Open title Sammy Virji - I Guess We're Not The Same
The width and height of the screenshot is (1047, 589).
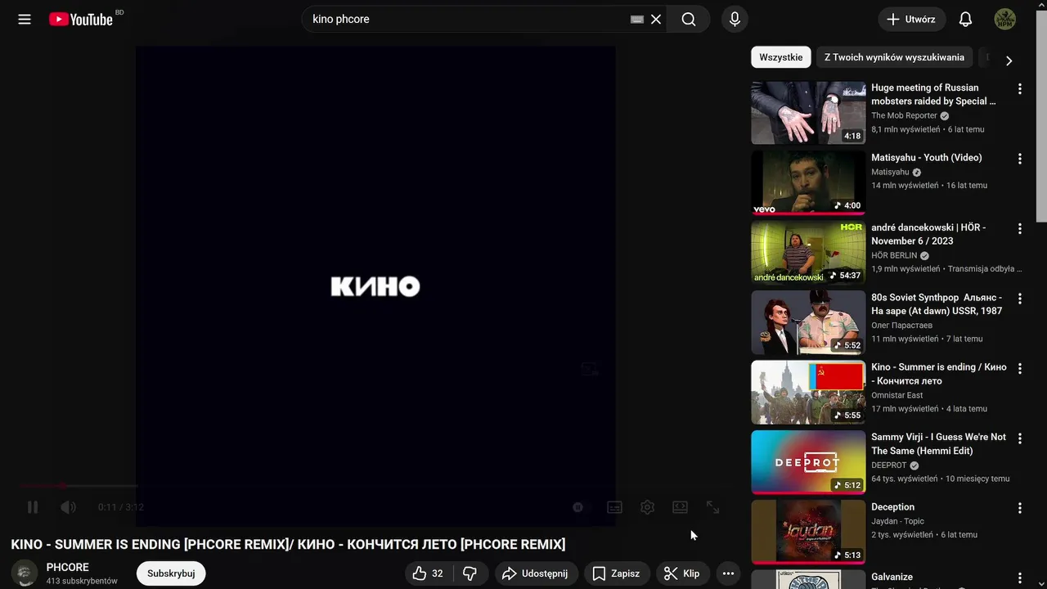938,443
